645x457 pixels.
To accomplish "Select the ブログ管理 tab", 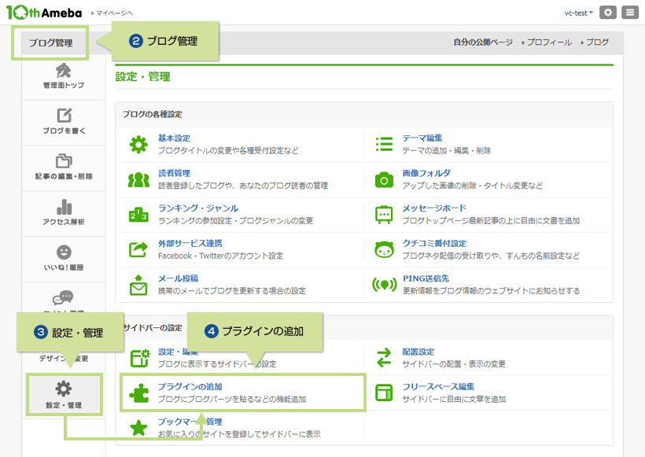I will coord(50,42).
